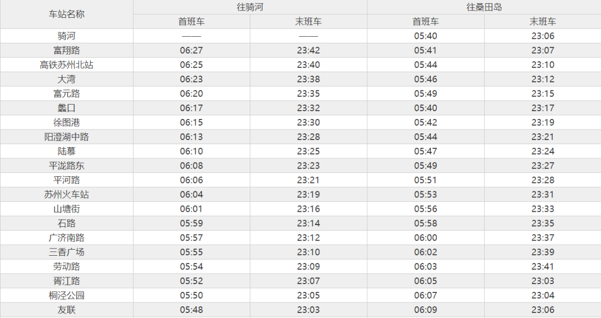Select the 往骑河 direction header
This screenshot has height=318, width=601.
(x=250, y=7)
